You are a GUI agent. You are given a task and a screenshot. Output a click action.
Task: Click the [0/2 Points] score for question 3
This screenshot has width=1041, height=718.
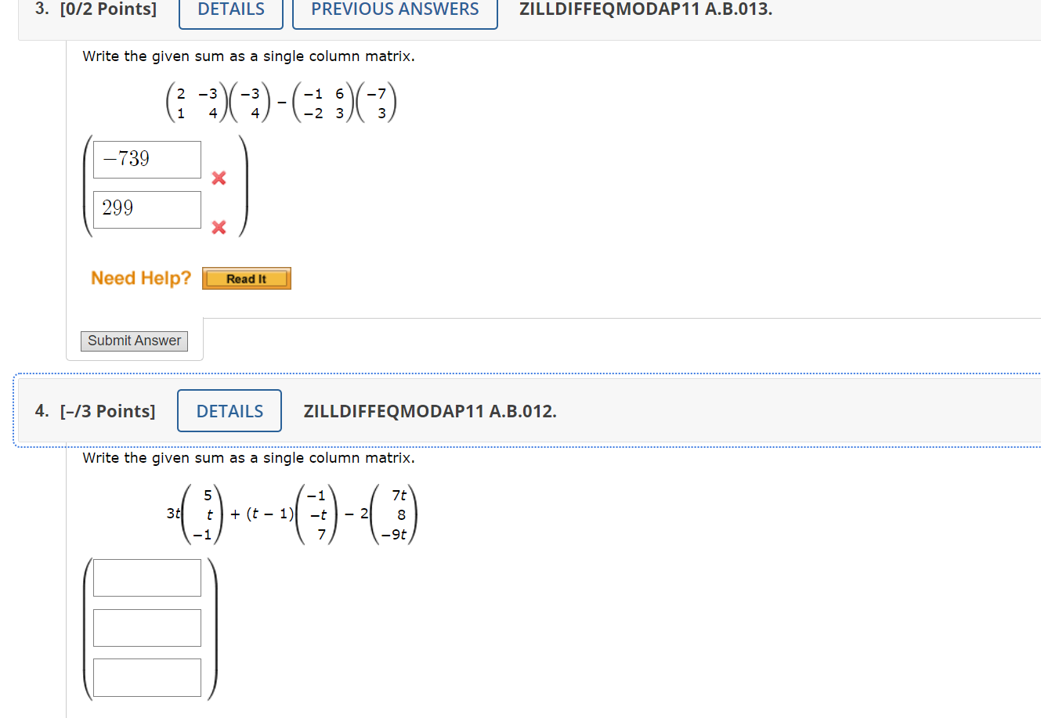coord(108,9)
